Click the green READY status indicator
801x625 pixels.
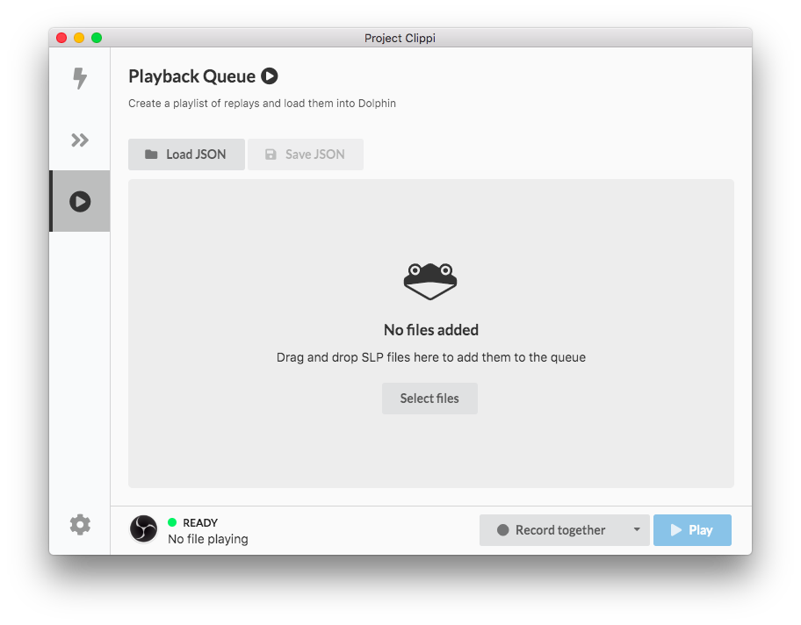coord(172,521)
